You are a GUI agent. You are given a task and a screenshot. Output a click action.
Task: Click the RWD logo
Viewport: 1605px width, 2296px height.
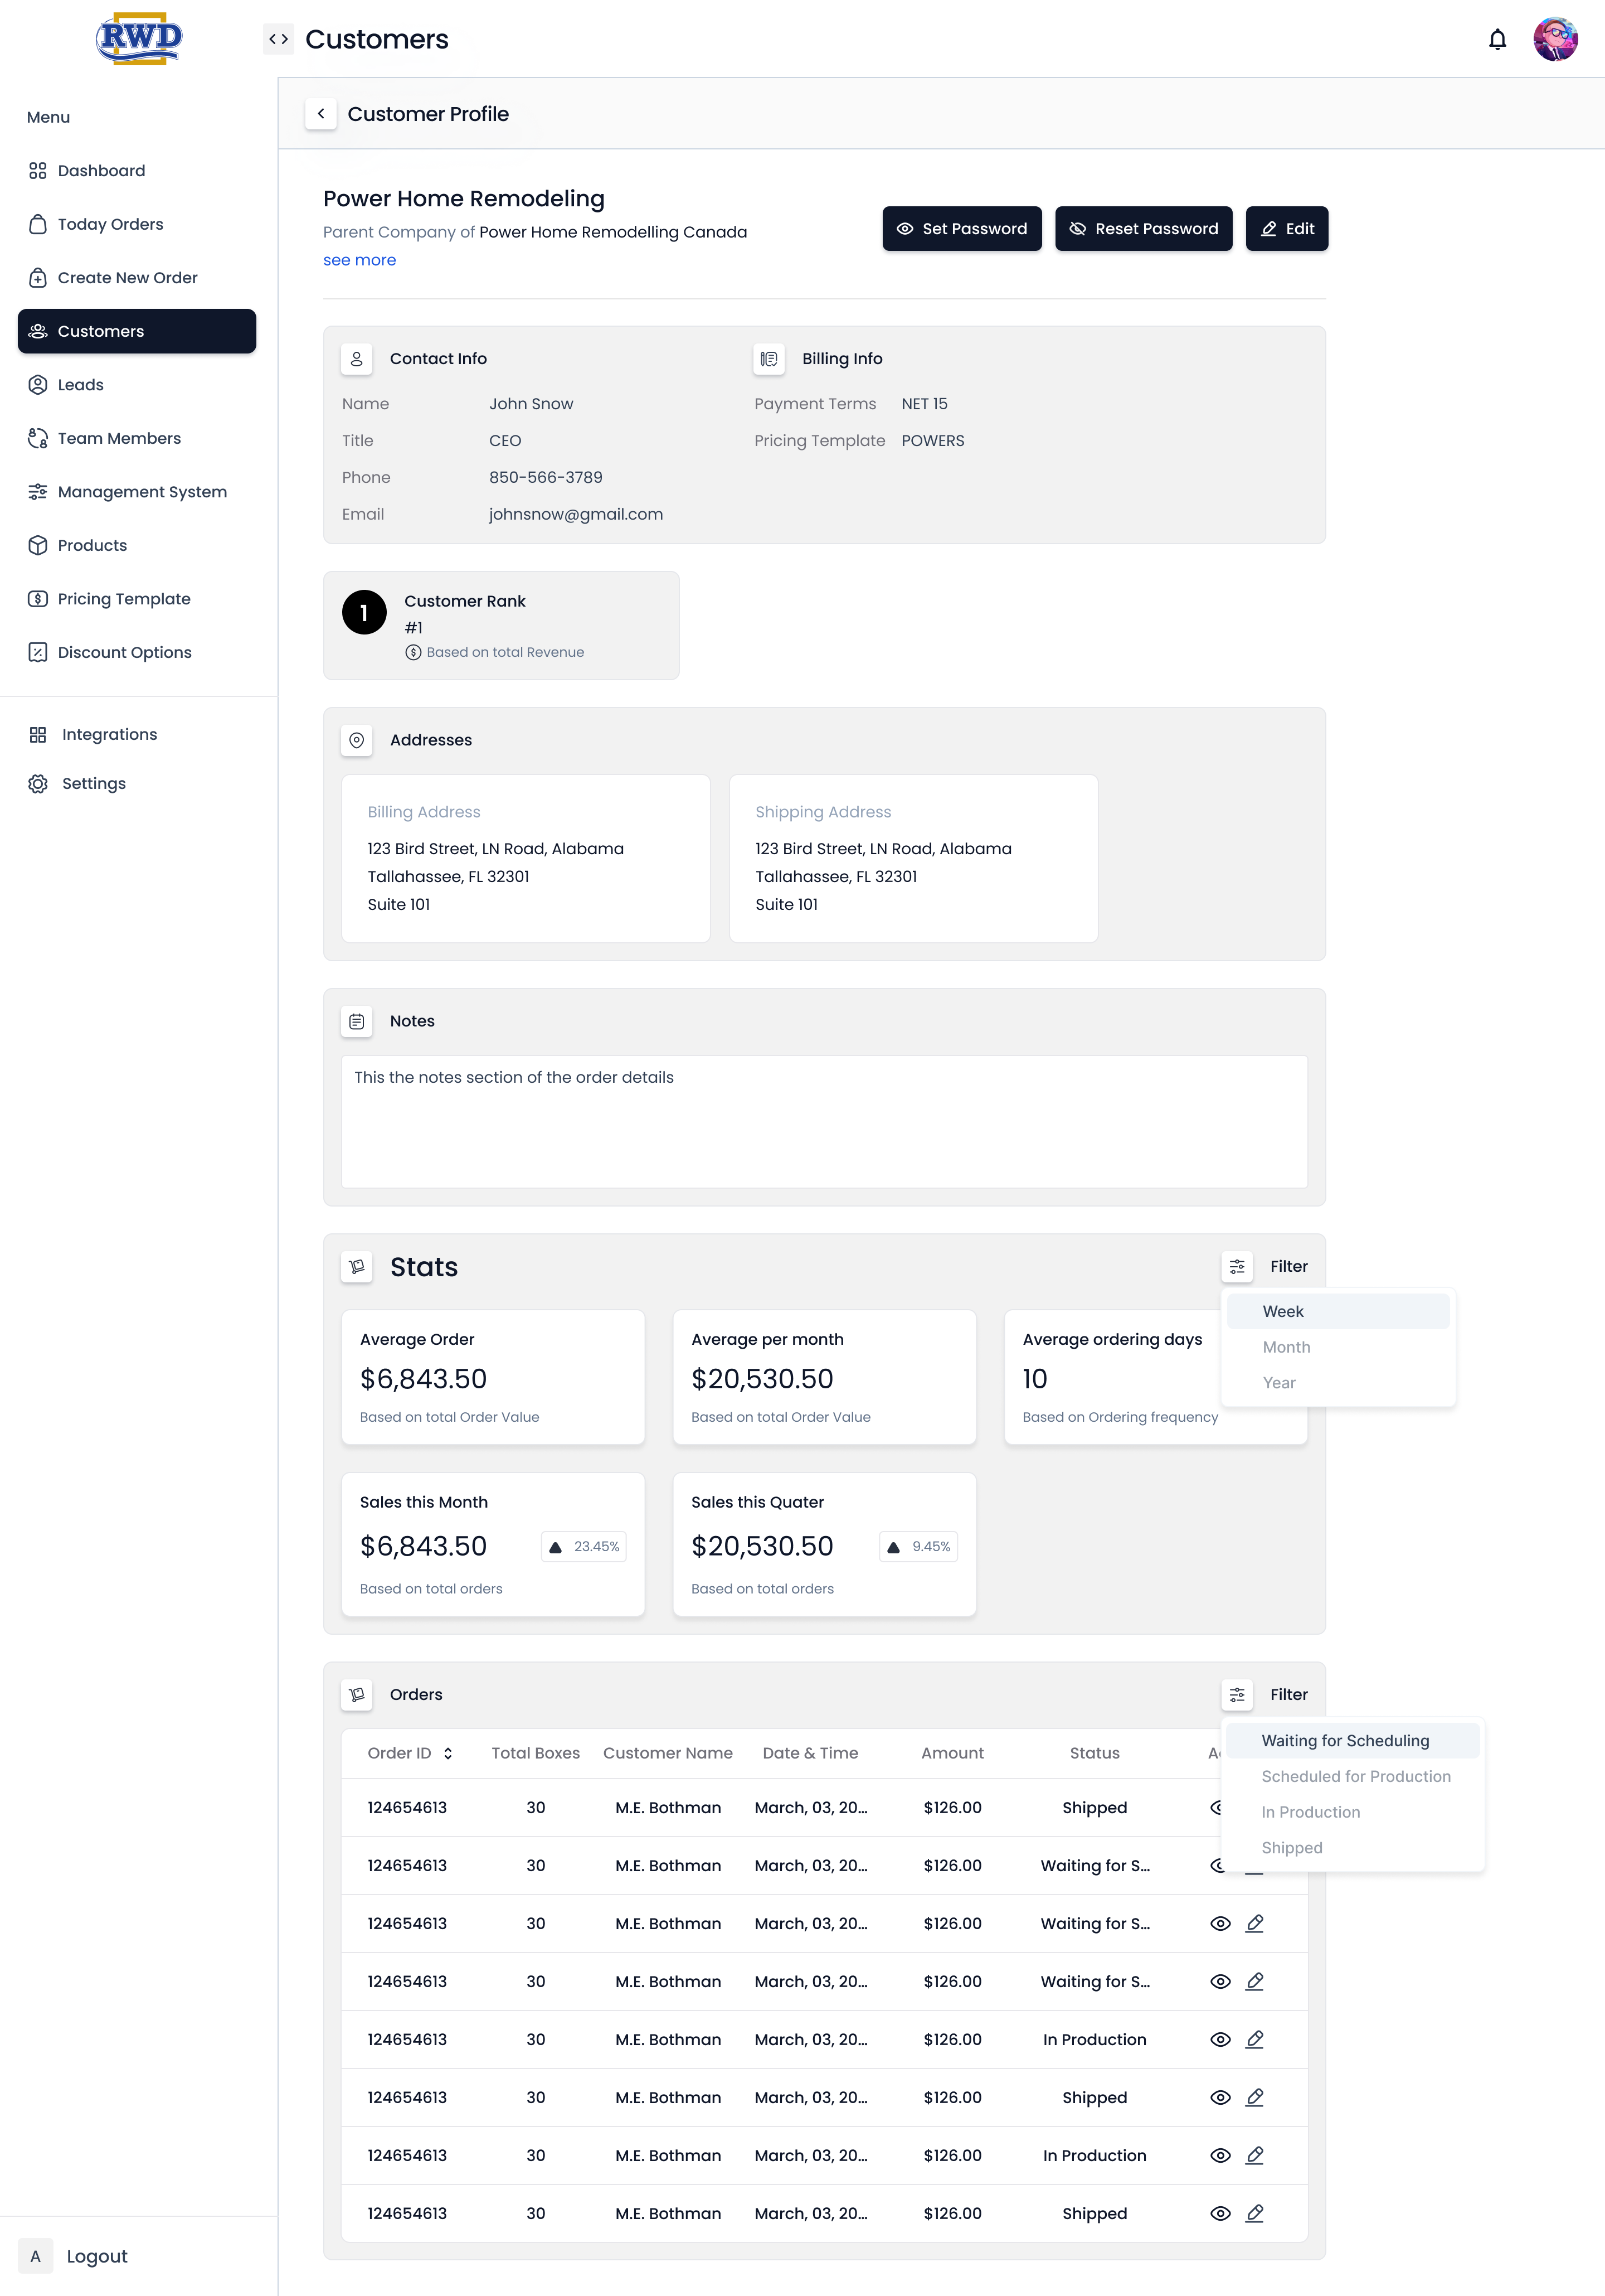pos(139,39)
